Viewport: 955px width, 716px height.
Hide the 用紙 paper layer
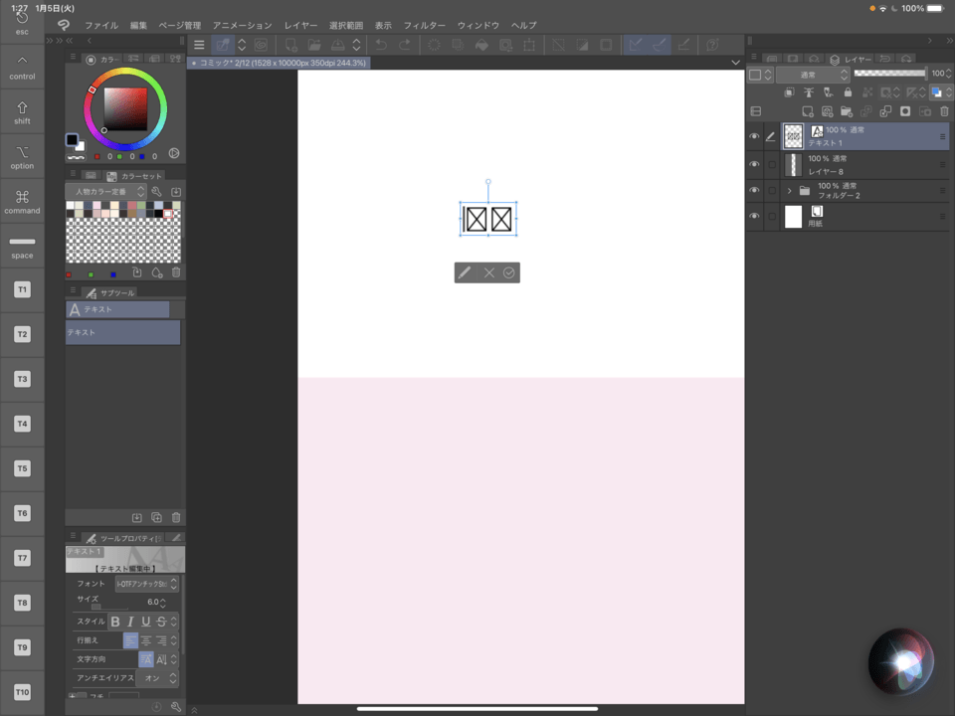point(754,217)
